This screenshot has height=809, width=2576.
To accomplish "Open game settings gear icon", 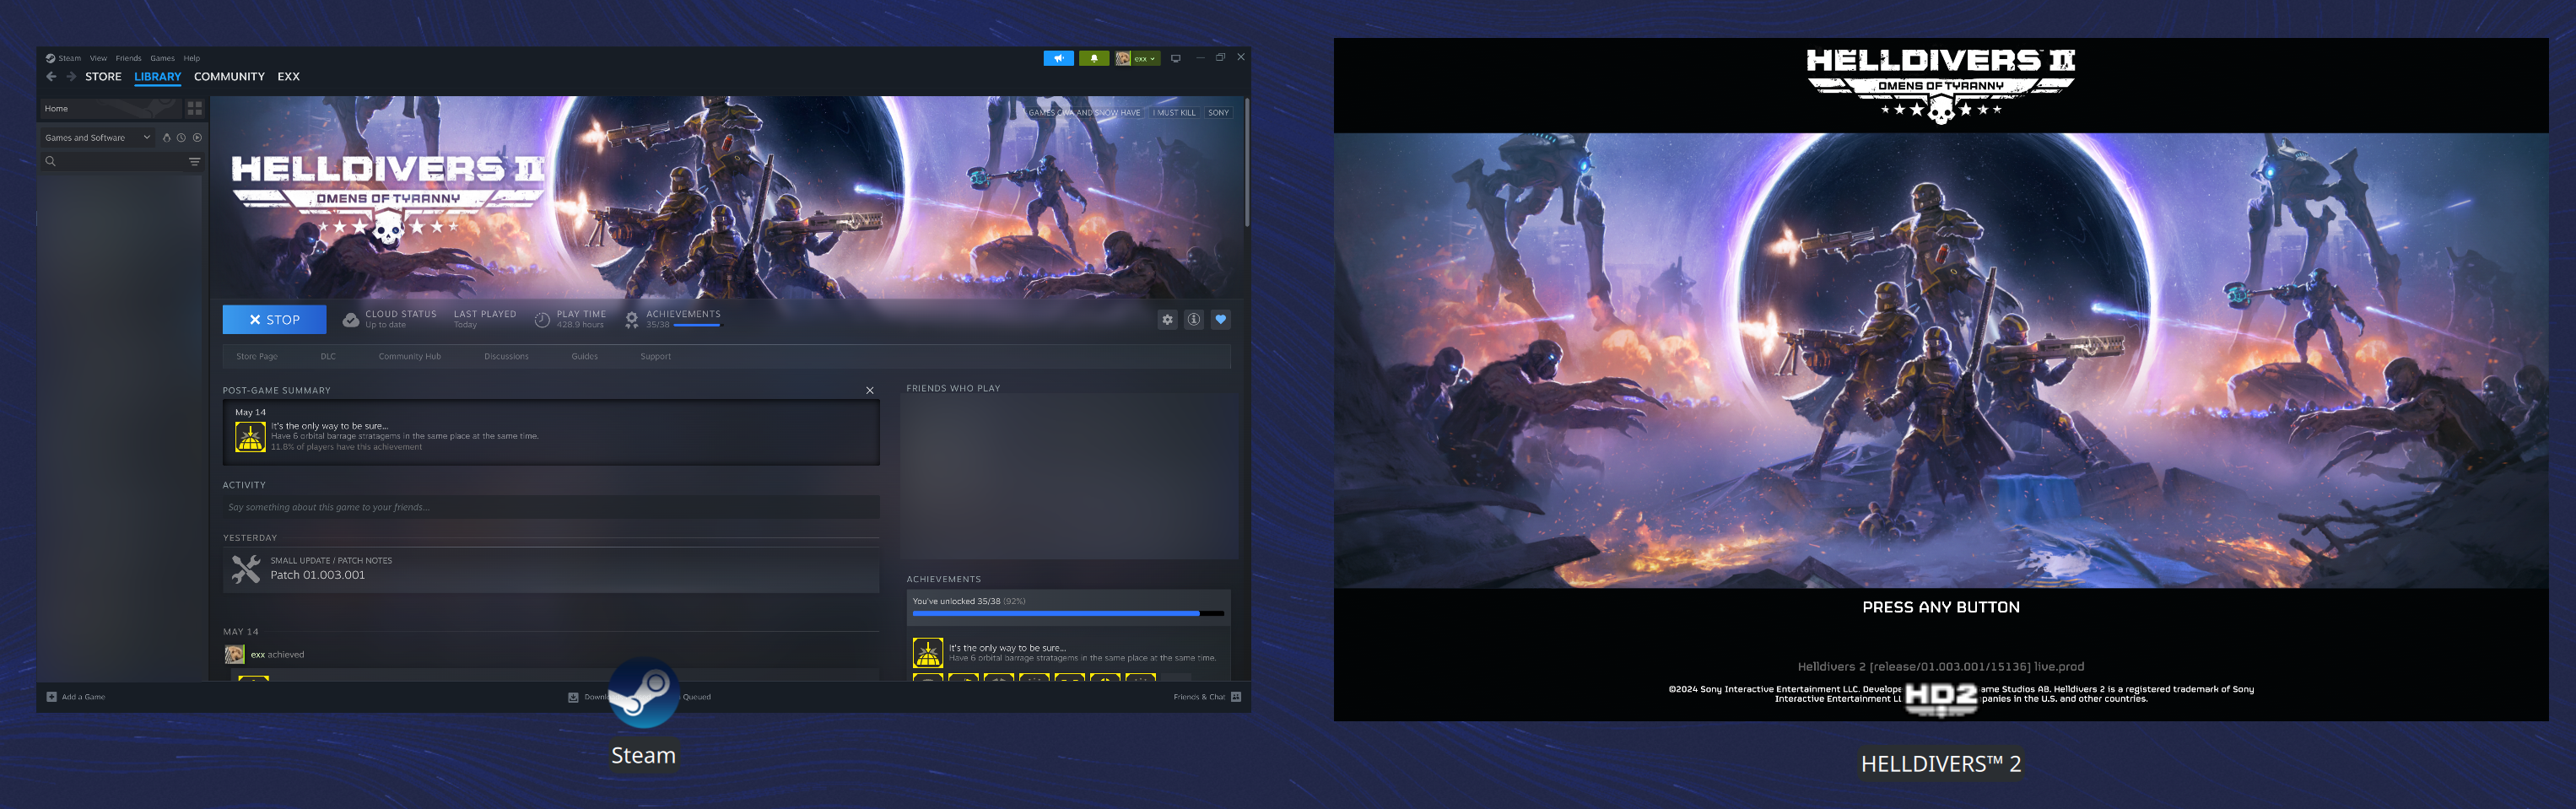I will pyautogui.click(x=1167, y=320).
